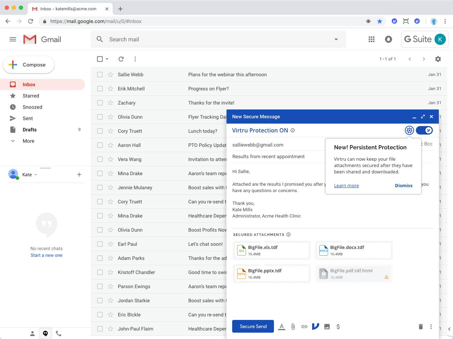The height and width of the screenshot is (339, 453).
Task: Open formatting options in compose toolbar
Action: point(282,327)
